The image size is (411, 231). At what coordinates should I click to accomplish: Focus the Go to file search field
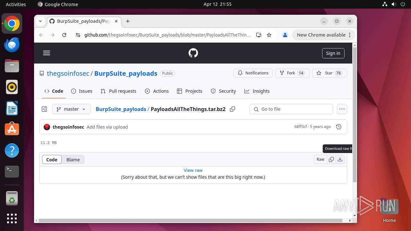coord(291,109)
